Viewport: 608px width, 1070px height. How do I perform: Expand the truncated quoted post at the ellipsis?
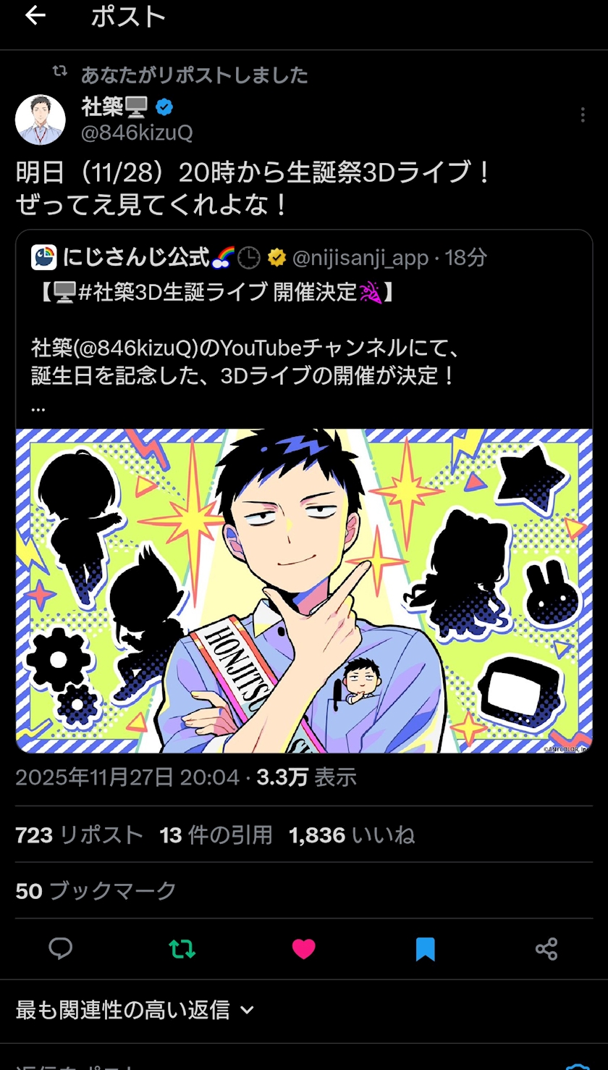click(x=38, y=407)
